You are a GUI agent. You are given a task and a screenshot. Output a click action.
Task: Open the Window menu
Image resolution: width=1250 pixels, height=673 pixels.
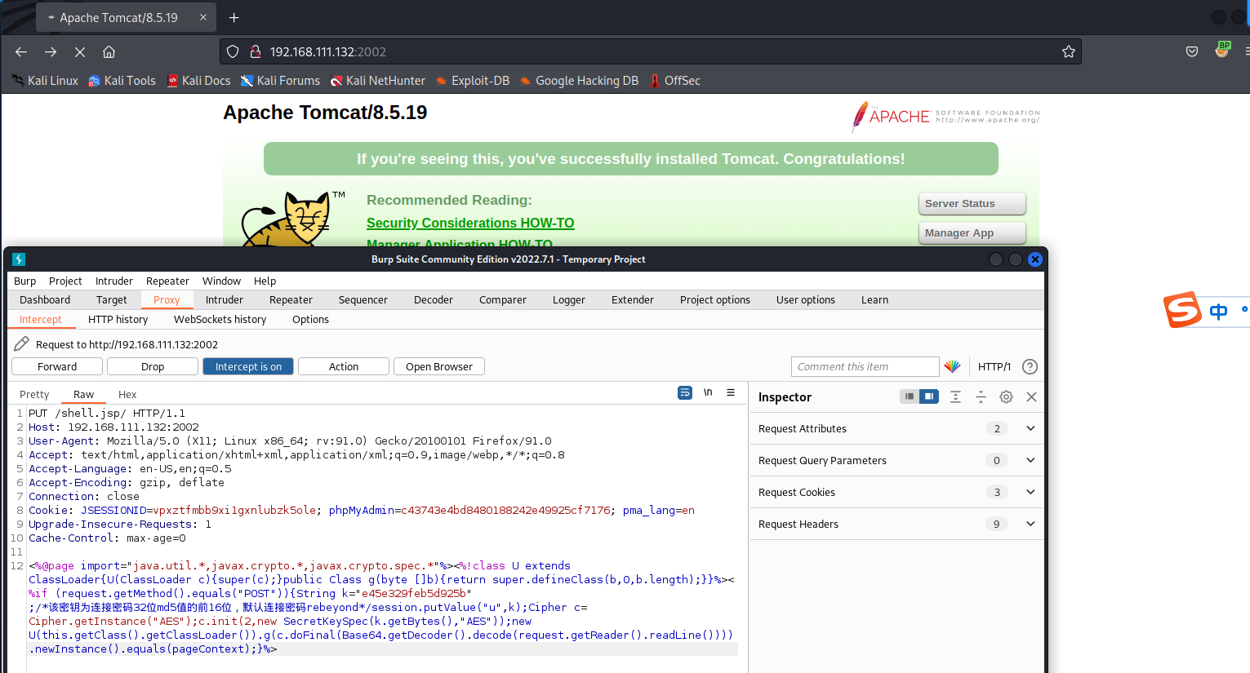point(221,281)
